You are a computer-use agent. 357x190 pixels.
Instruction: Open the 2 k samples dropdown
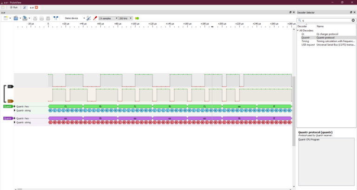108,18
